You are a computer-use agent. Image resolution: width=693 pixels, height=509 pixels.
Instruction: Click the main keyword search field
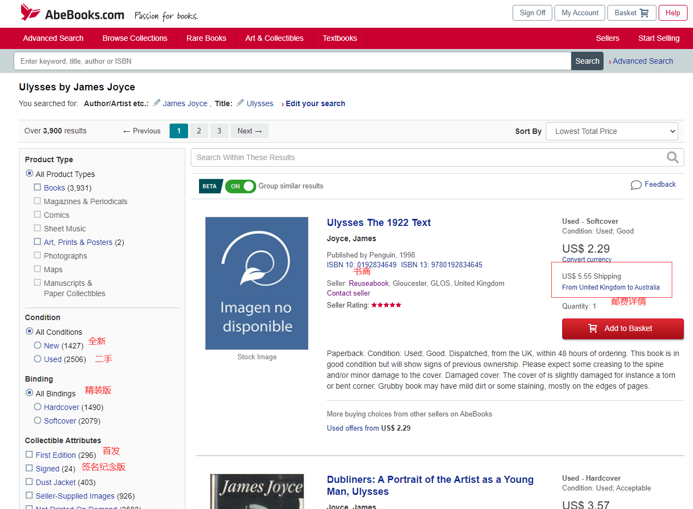pyautogui.click(x=292, y=61)
